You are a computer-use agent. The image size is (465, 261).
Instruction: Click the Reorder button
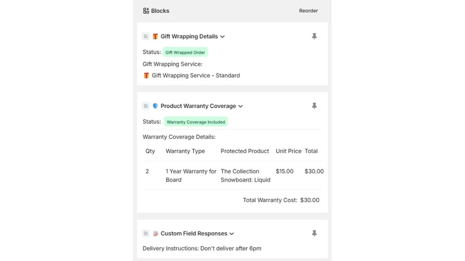click(308, 10)
